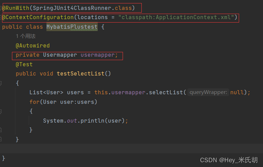Viewport: 263px width, 167px height.
Task: Click List<User> type on the users line
Action: (46, 93)
